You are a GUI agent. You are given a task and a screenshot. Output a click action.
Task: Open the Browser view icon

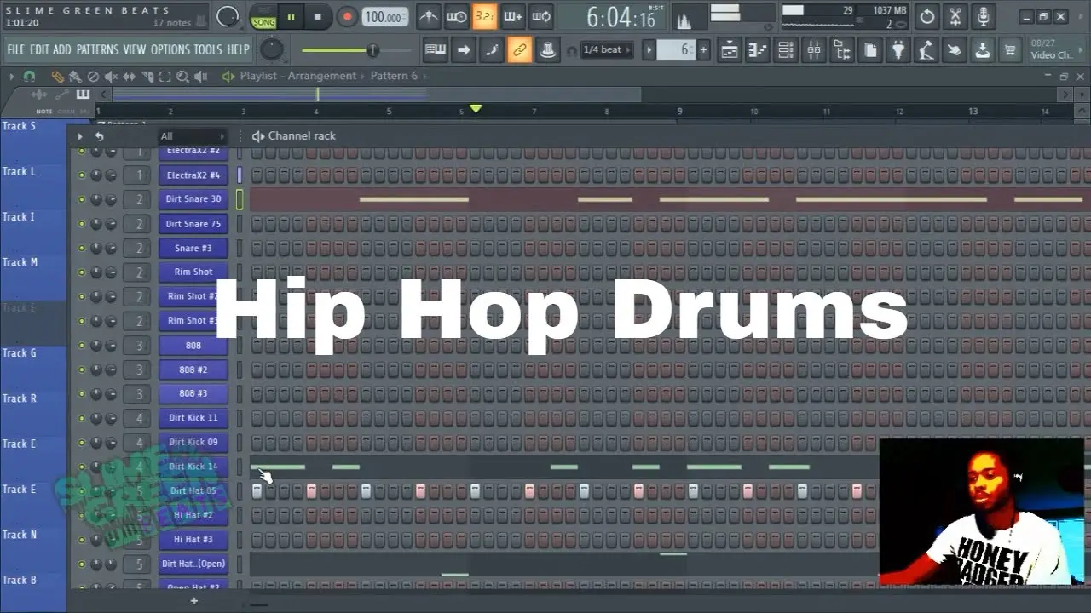coord(842,50)
